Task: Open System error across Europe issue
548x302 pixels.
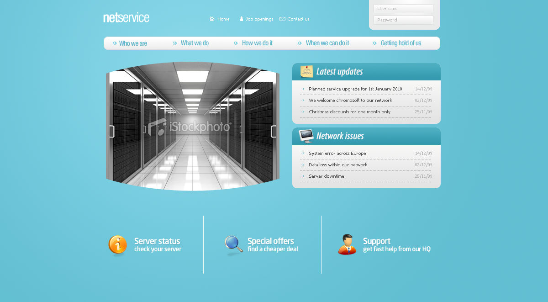Action: click(x=337, y=154)
